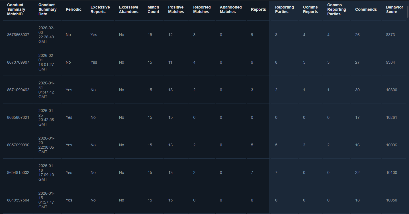Select the Behavior Score column header

click(x=394, y=9)
